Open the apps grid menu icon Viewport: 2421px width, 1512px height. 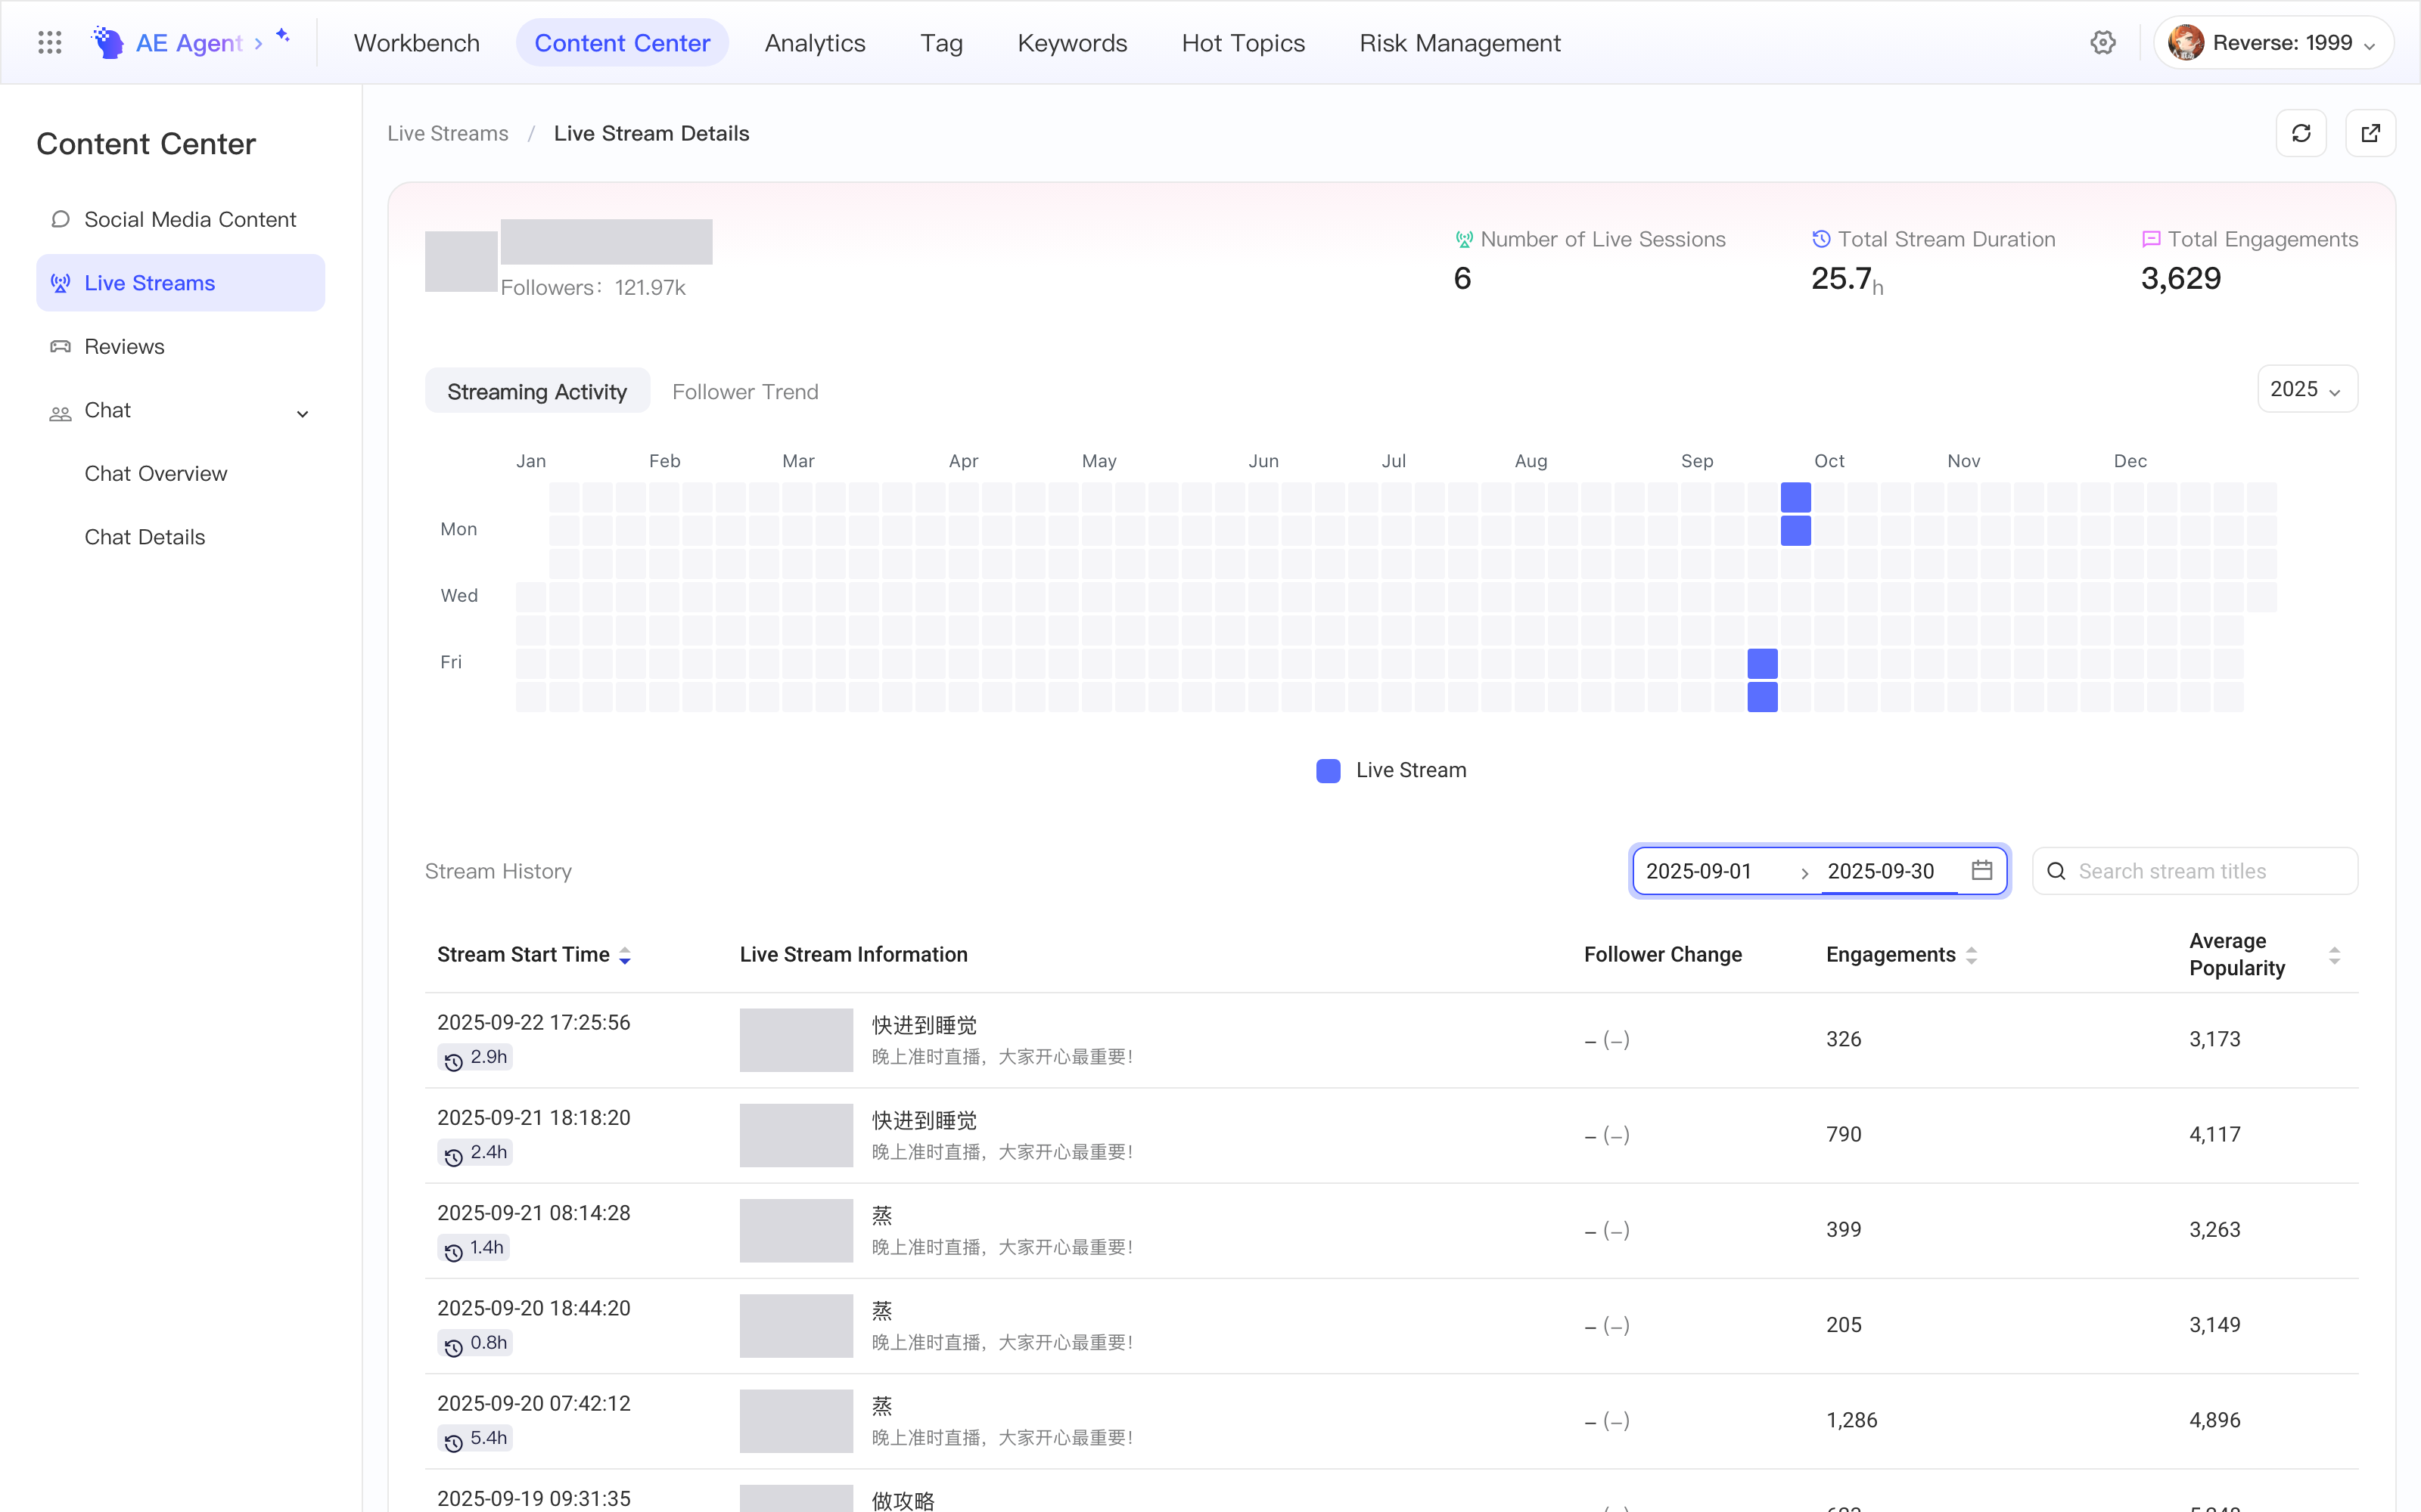(x=49, y=43)
